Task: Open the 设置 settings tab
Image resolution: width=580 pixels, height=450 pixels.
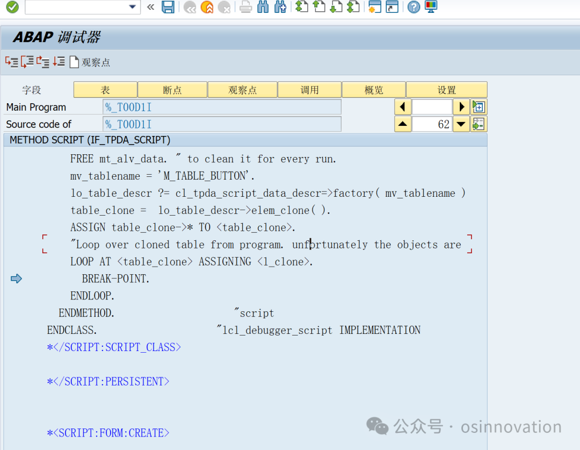Action: click(x=447, y=89)
